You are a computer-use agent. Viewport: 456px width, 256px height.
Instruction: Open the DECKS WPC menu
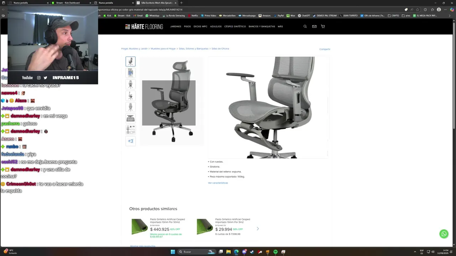(x=200, y=27)
